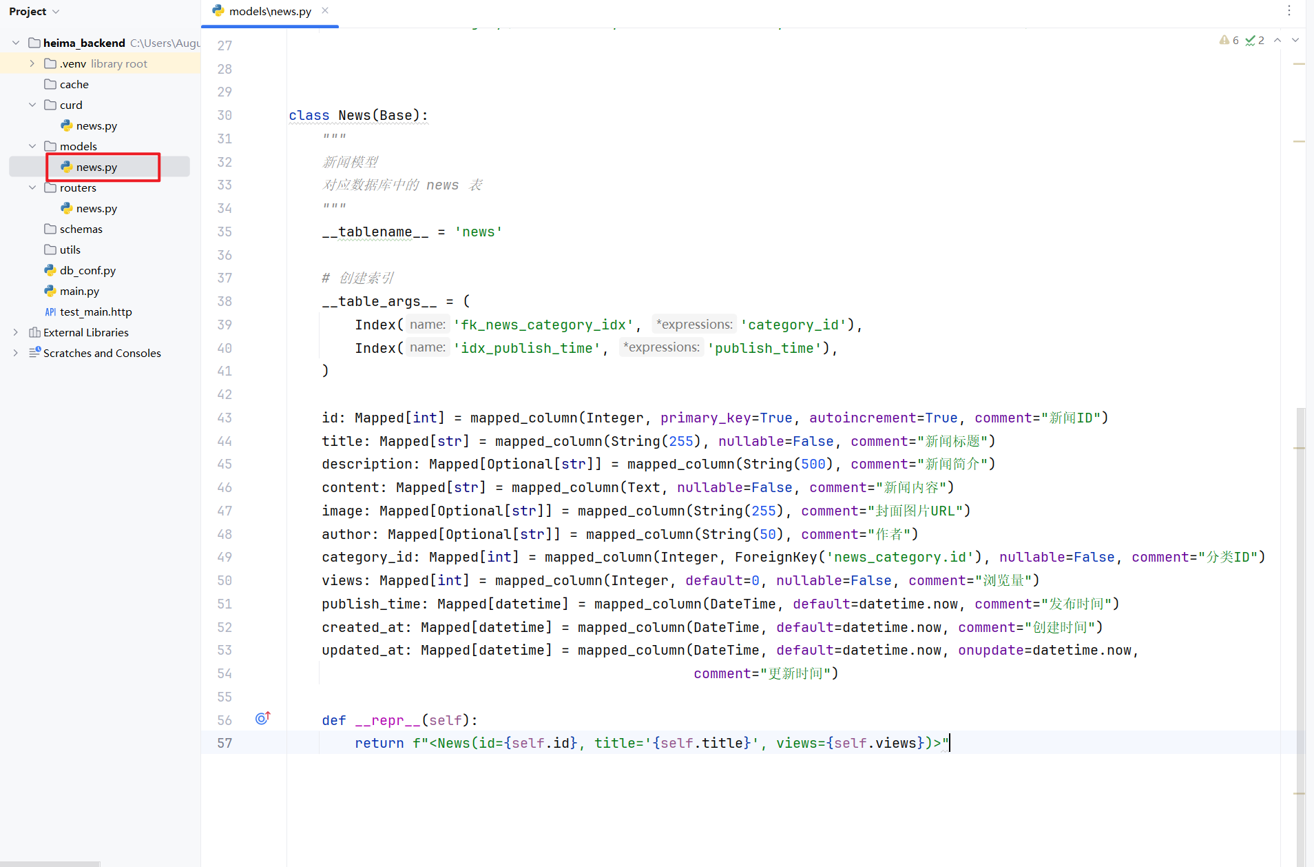The width and height of the screenshot is (1314, 867).
Task: Click the editor vertical scrollbar
Action: pos(1300,620)
